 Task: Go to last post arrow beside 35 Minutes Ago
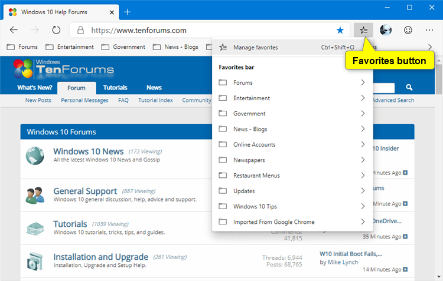(x=405, y=236)
